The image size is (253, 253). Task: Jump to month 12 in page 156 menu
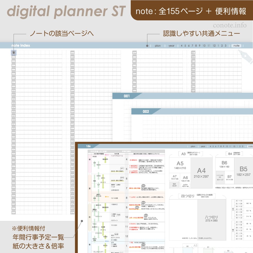[x=234, y=146]
